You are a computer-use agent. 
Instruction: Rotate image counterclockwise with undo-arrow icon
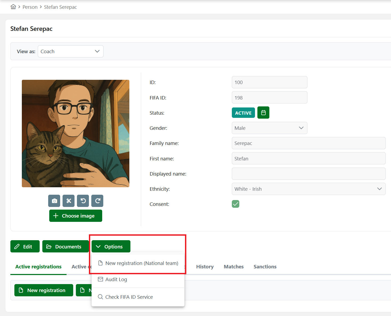(83, 201)
